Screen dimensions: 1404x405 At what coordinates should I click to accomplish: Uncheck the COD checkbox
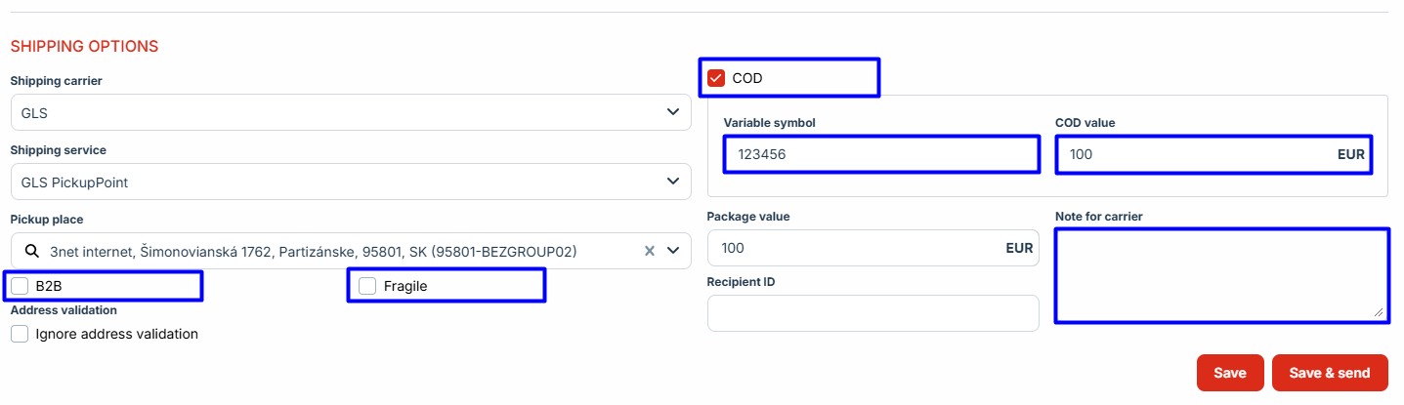(716, 78)
